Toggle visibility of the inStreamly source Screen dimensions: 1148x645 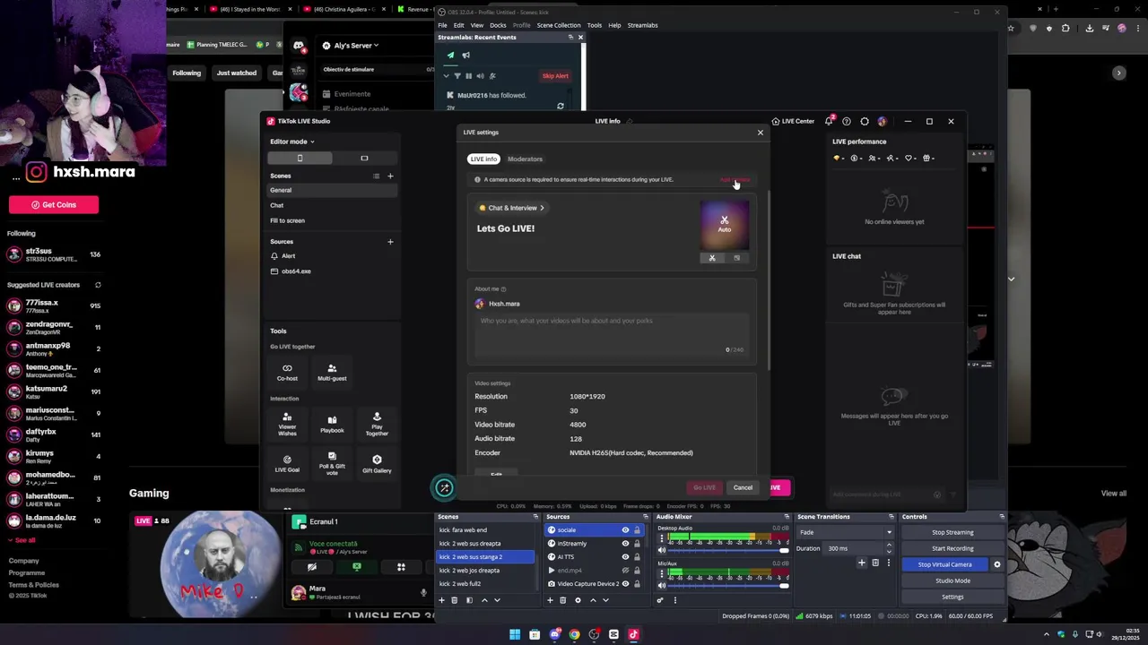[625, 543]
